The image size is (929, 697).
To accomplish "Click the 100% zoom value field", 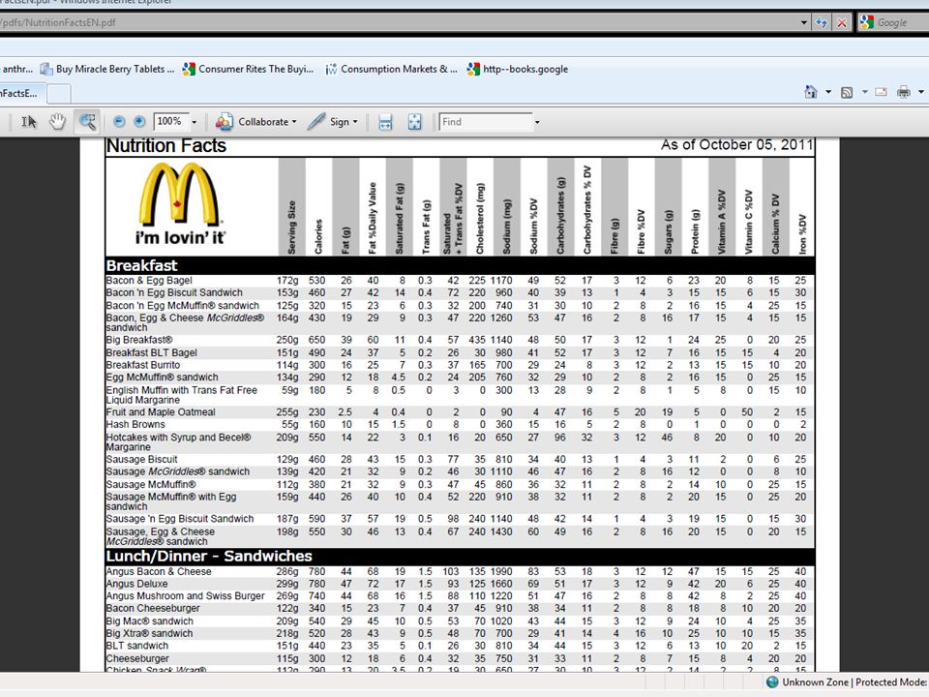I will coord(171,122).
